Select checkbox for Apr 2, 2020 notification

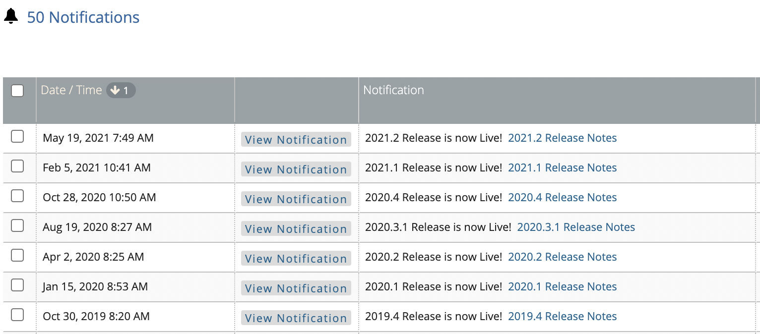click(17, 255)
